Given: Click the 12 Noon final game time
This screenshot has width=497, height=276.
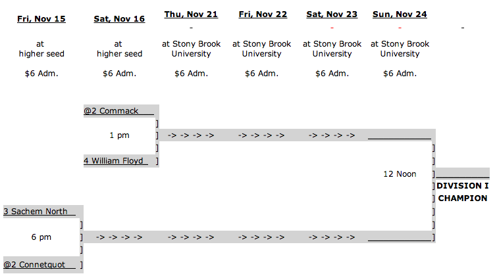Looking at the screenshot, I should pyautogui.click(x=400, y=174).
